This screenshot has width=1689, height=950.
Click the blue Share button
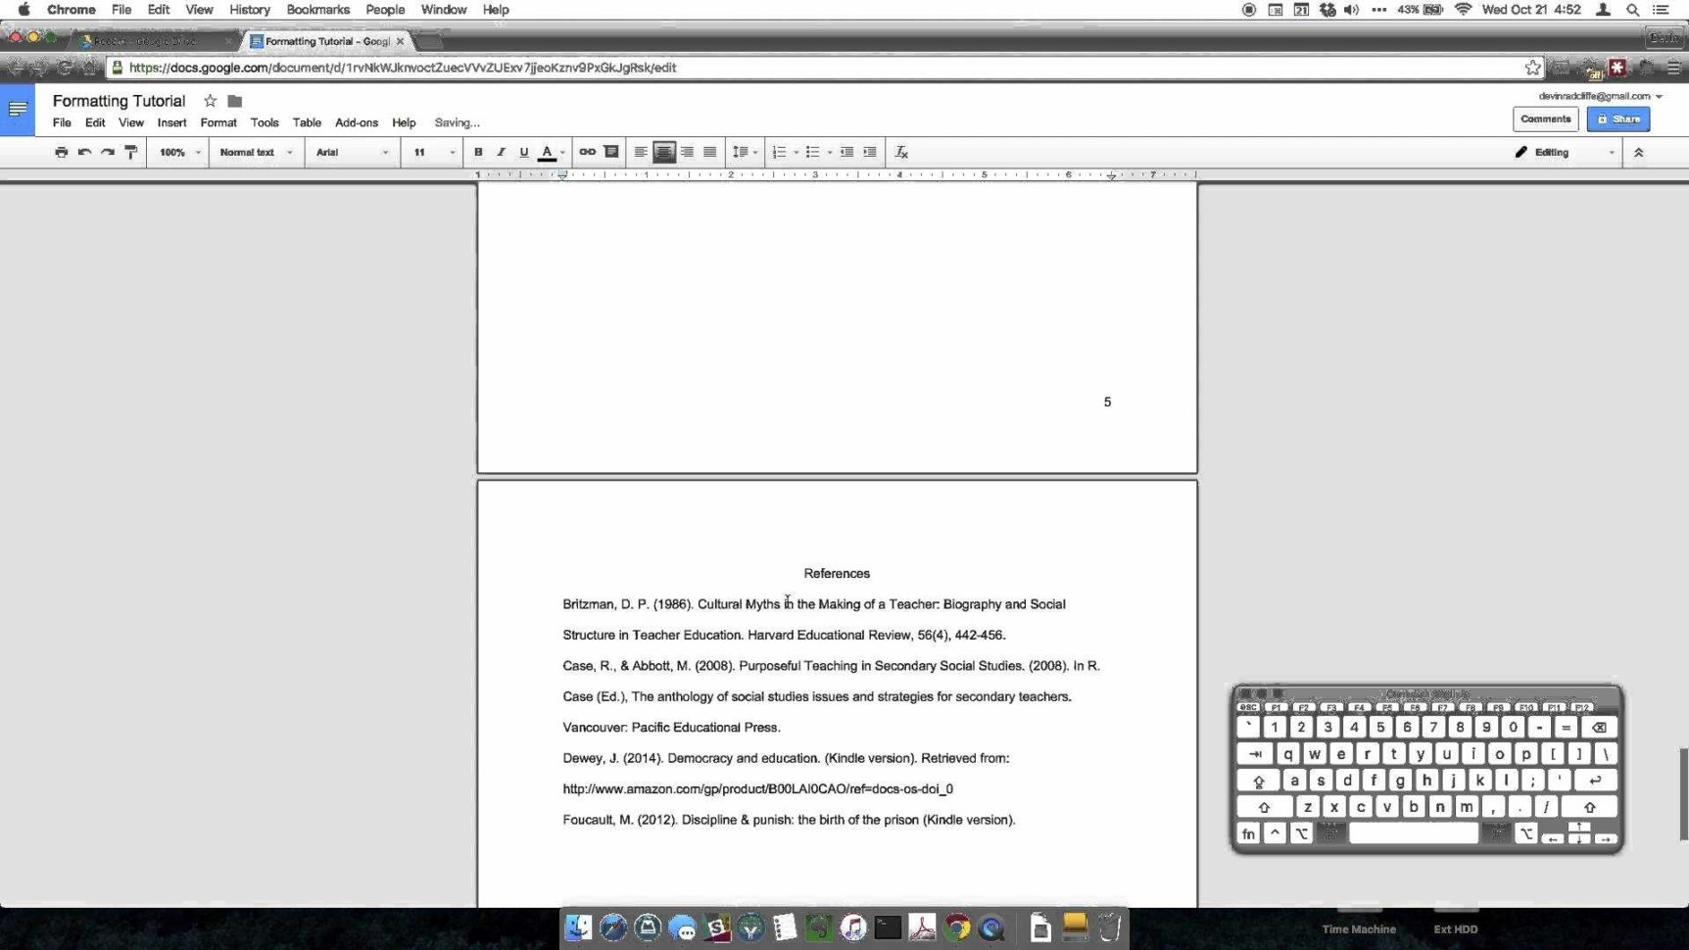pyautogui.click(x=1617, y=119)
